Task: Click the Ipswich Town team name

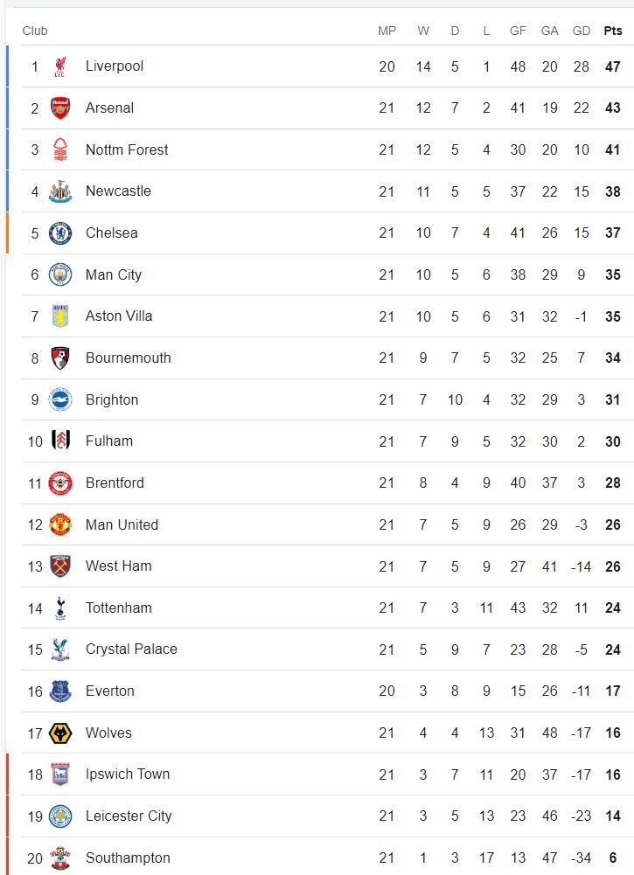Action: [128, 774]
